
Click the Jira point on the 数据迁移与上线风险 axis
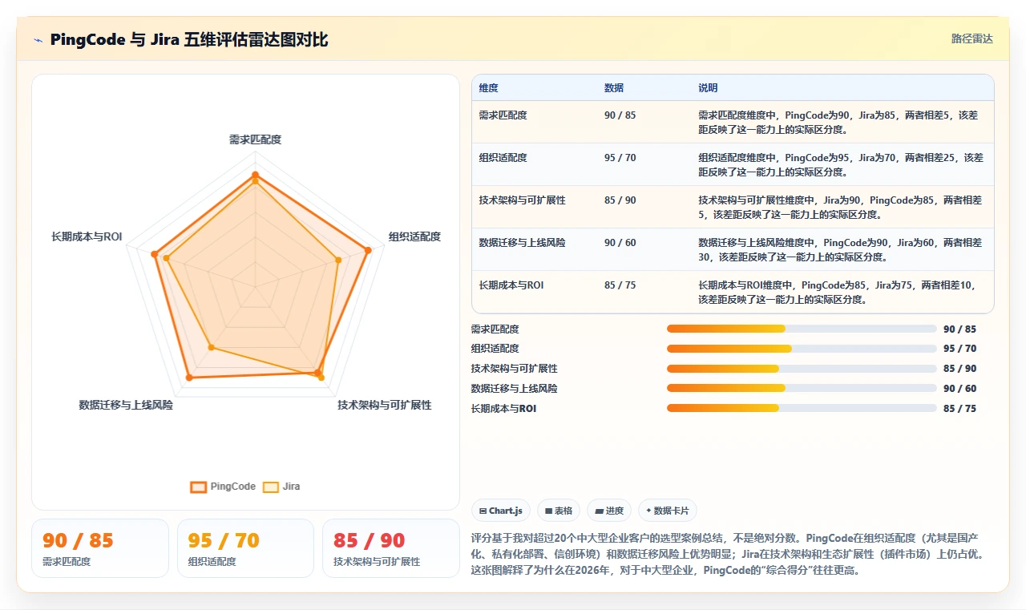coord(211,347)
